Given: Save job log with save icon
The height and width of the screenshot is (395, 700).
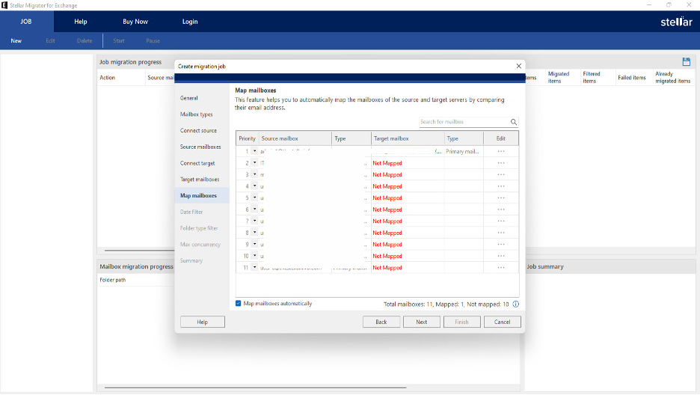Looking at the screenshot, I should 686,61.
